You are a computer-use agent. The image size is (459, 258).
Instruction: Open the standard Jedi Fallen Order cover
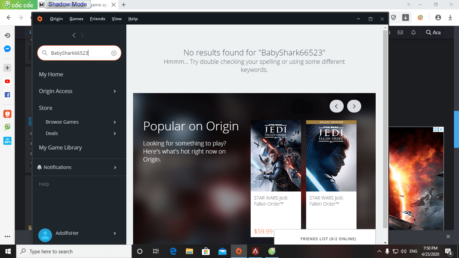point(276,156)
